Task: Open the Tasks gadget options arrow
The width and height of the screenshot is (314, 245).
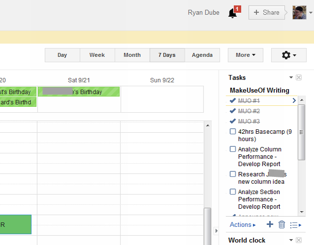Action: click(291, 77)
